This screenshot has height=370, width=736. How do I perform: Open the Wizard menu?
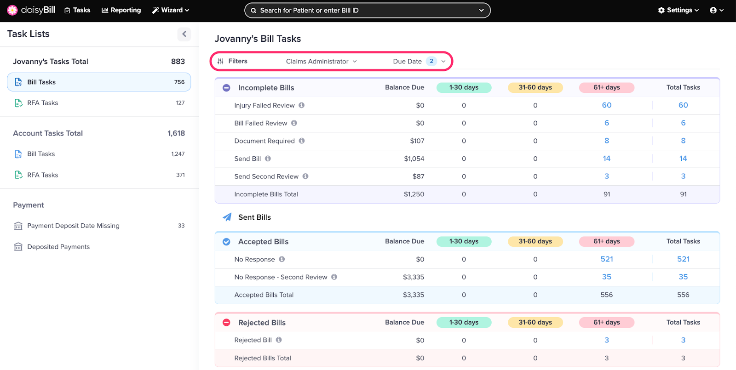click(x=171, y=10)
